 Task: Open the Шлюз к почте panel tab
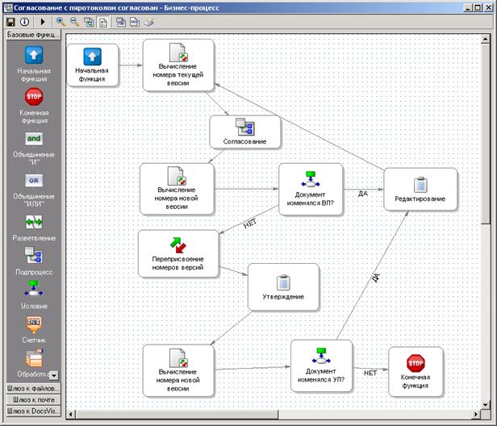(x=34, y=399)
